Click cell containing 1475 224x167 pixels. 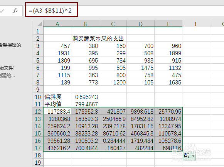click(141, 68)
